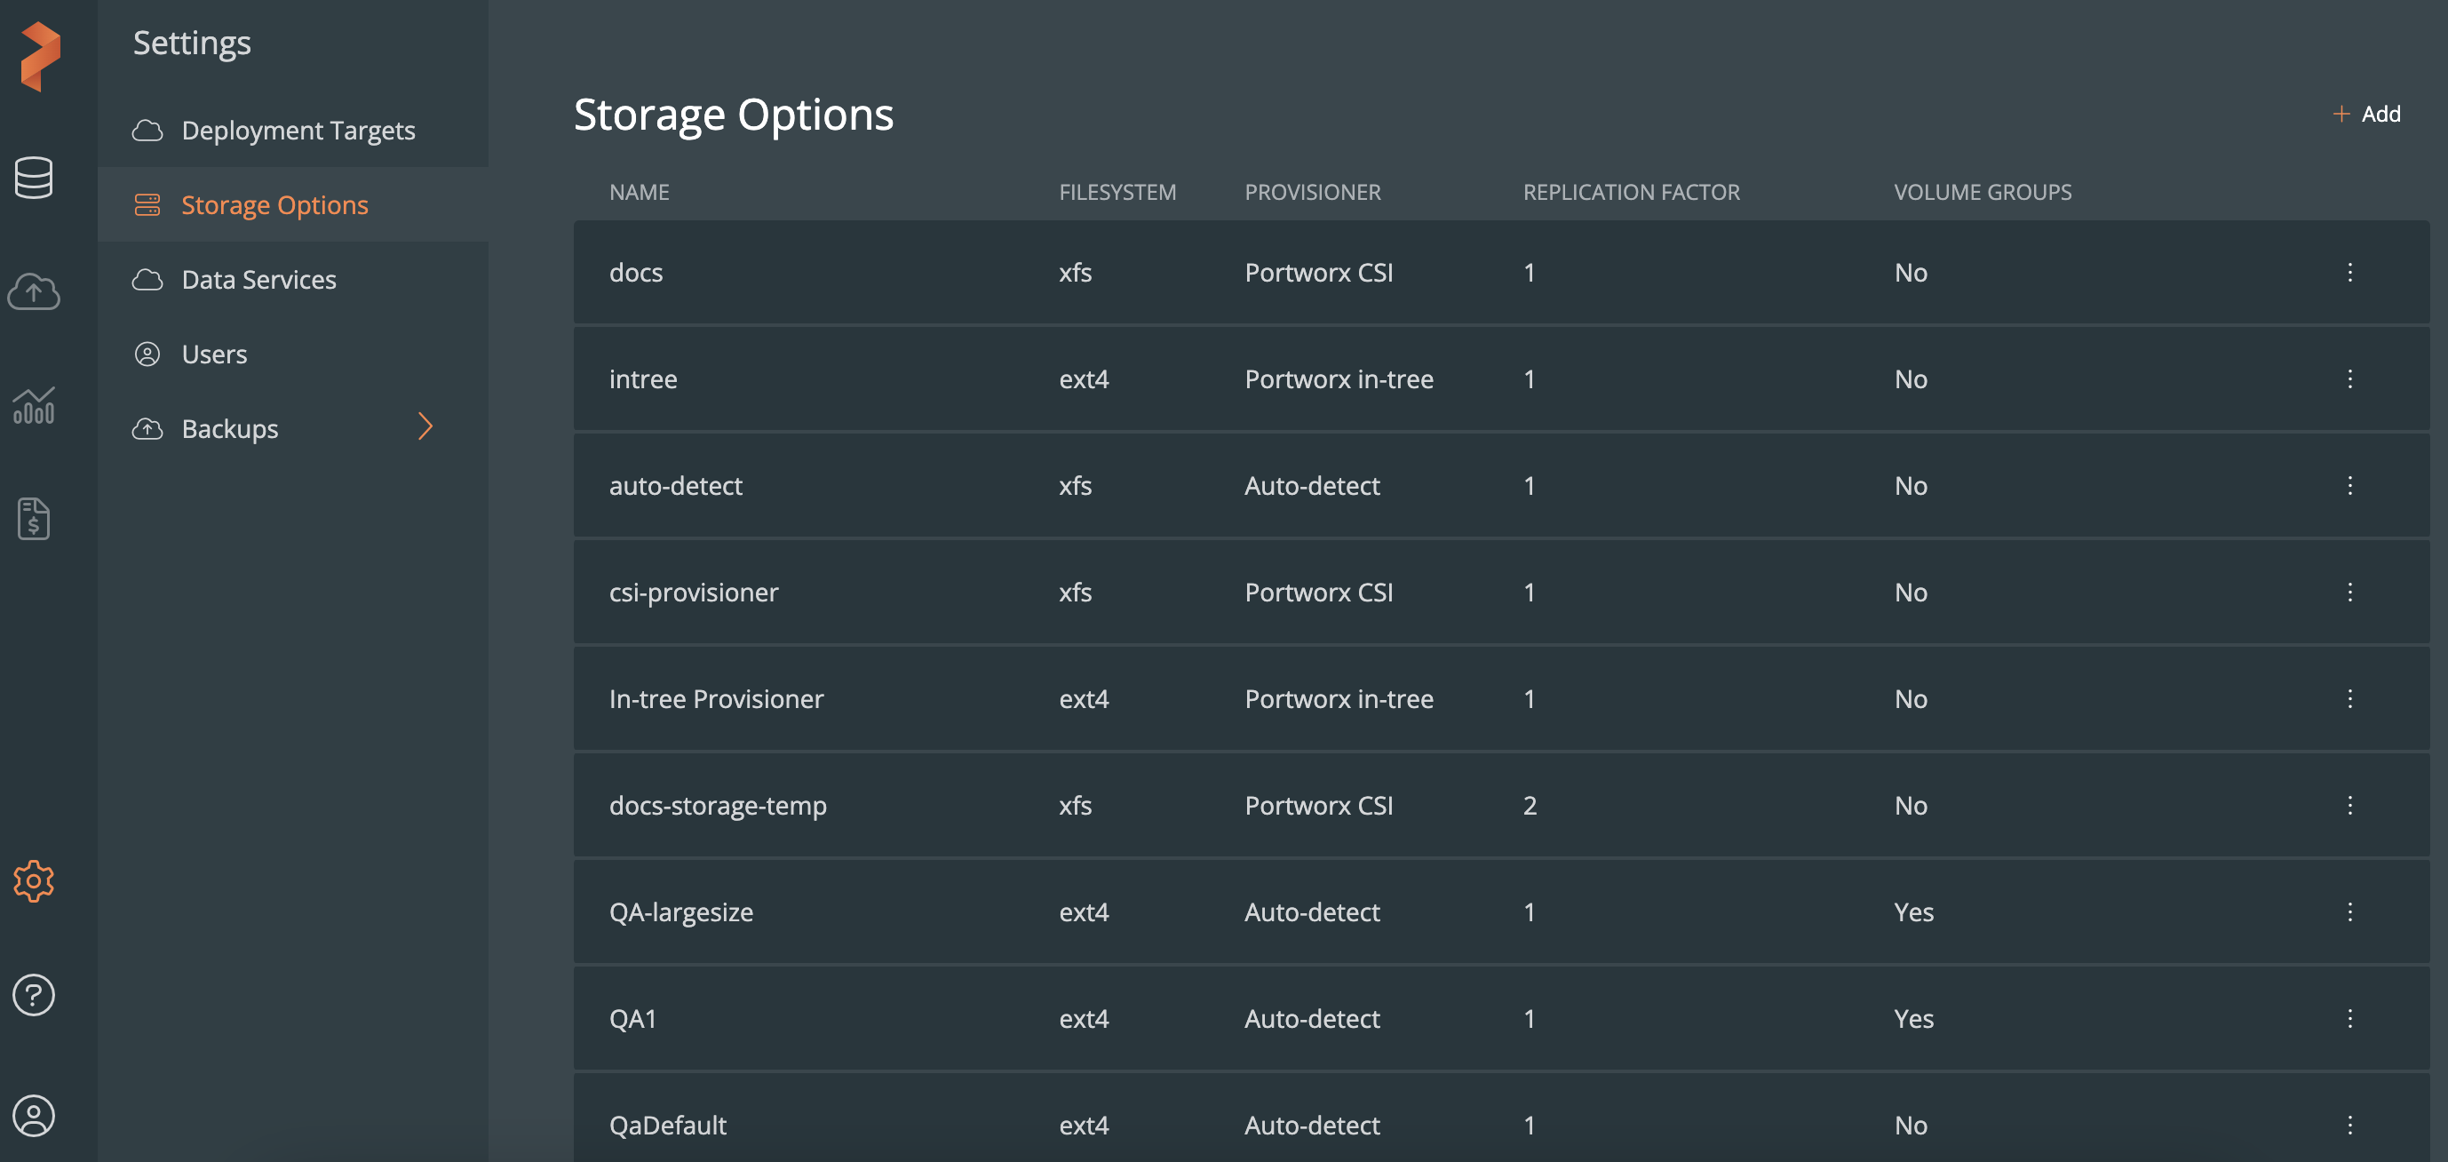This screenshot has width=2448, height=1162.
Task: Open the actions menu for csi-provisioner row
Action: pos(2350,592)
